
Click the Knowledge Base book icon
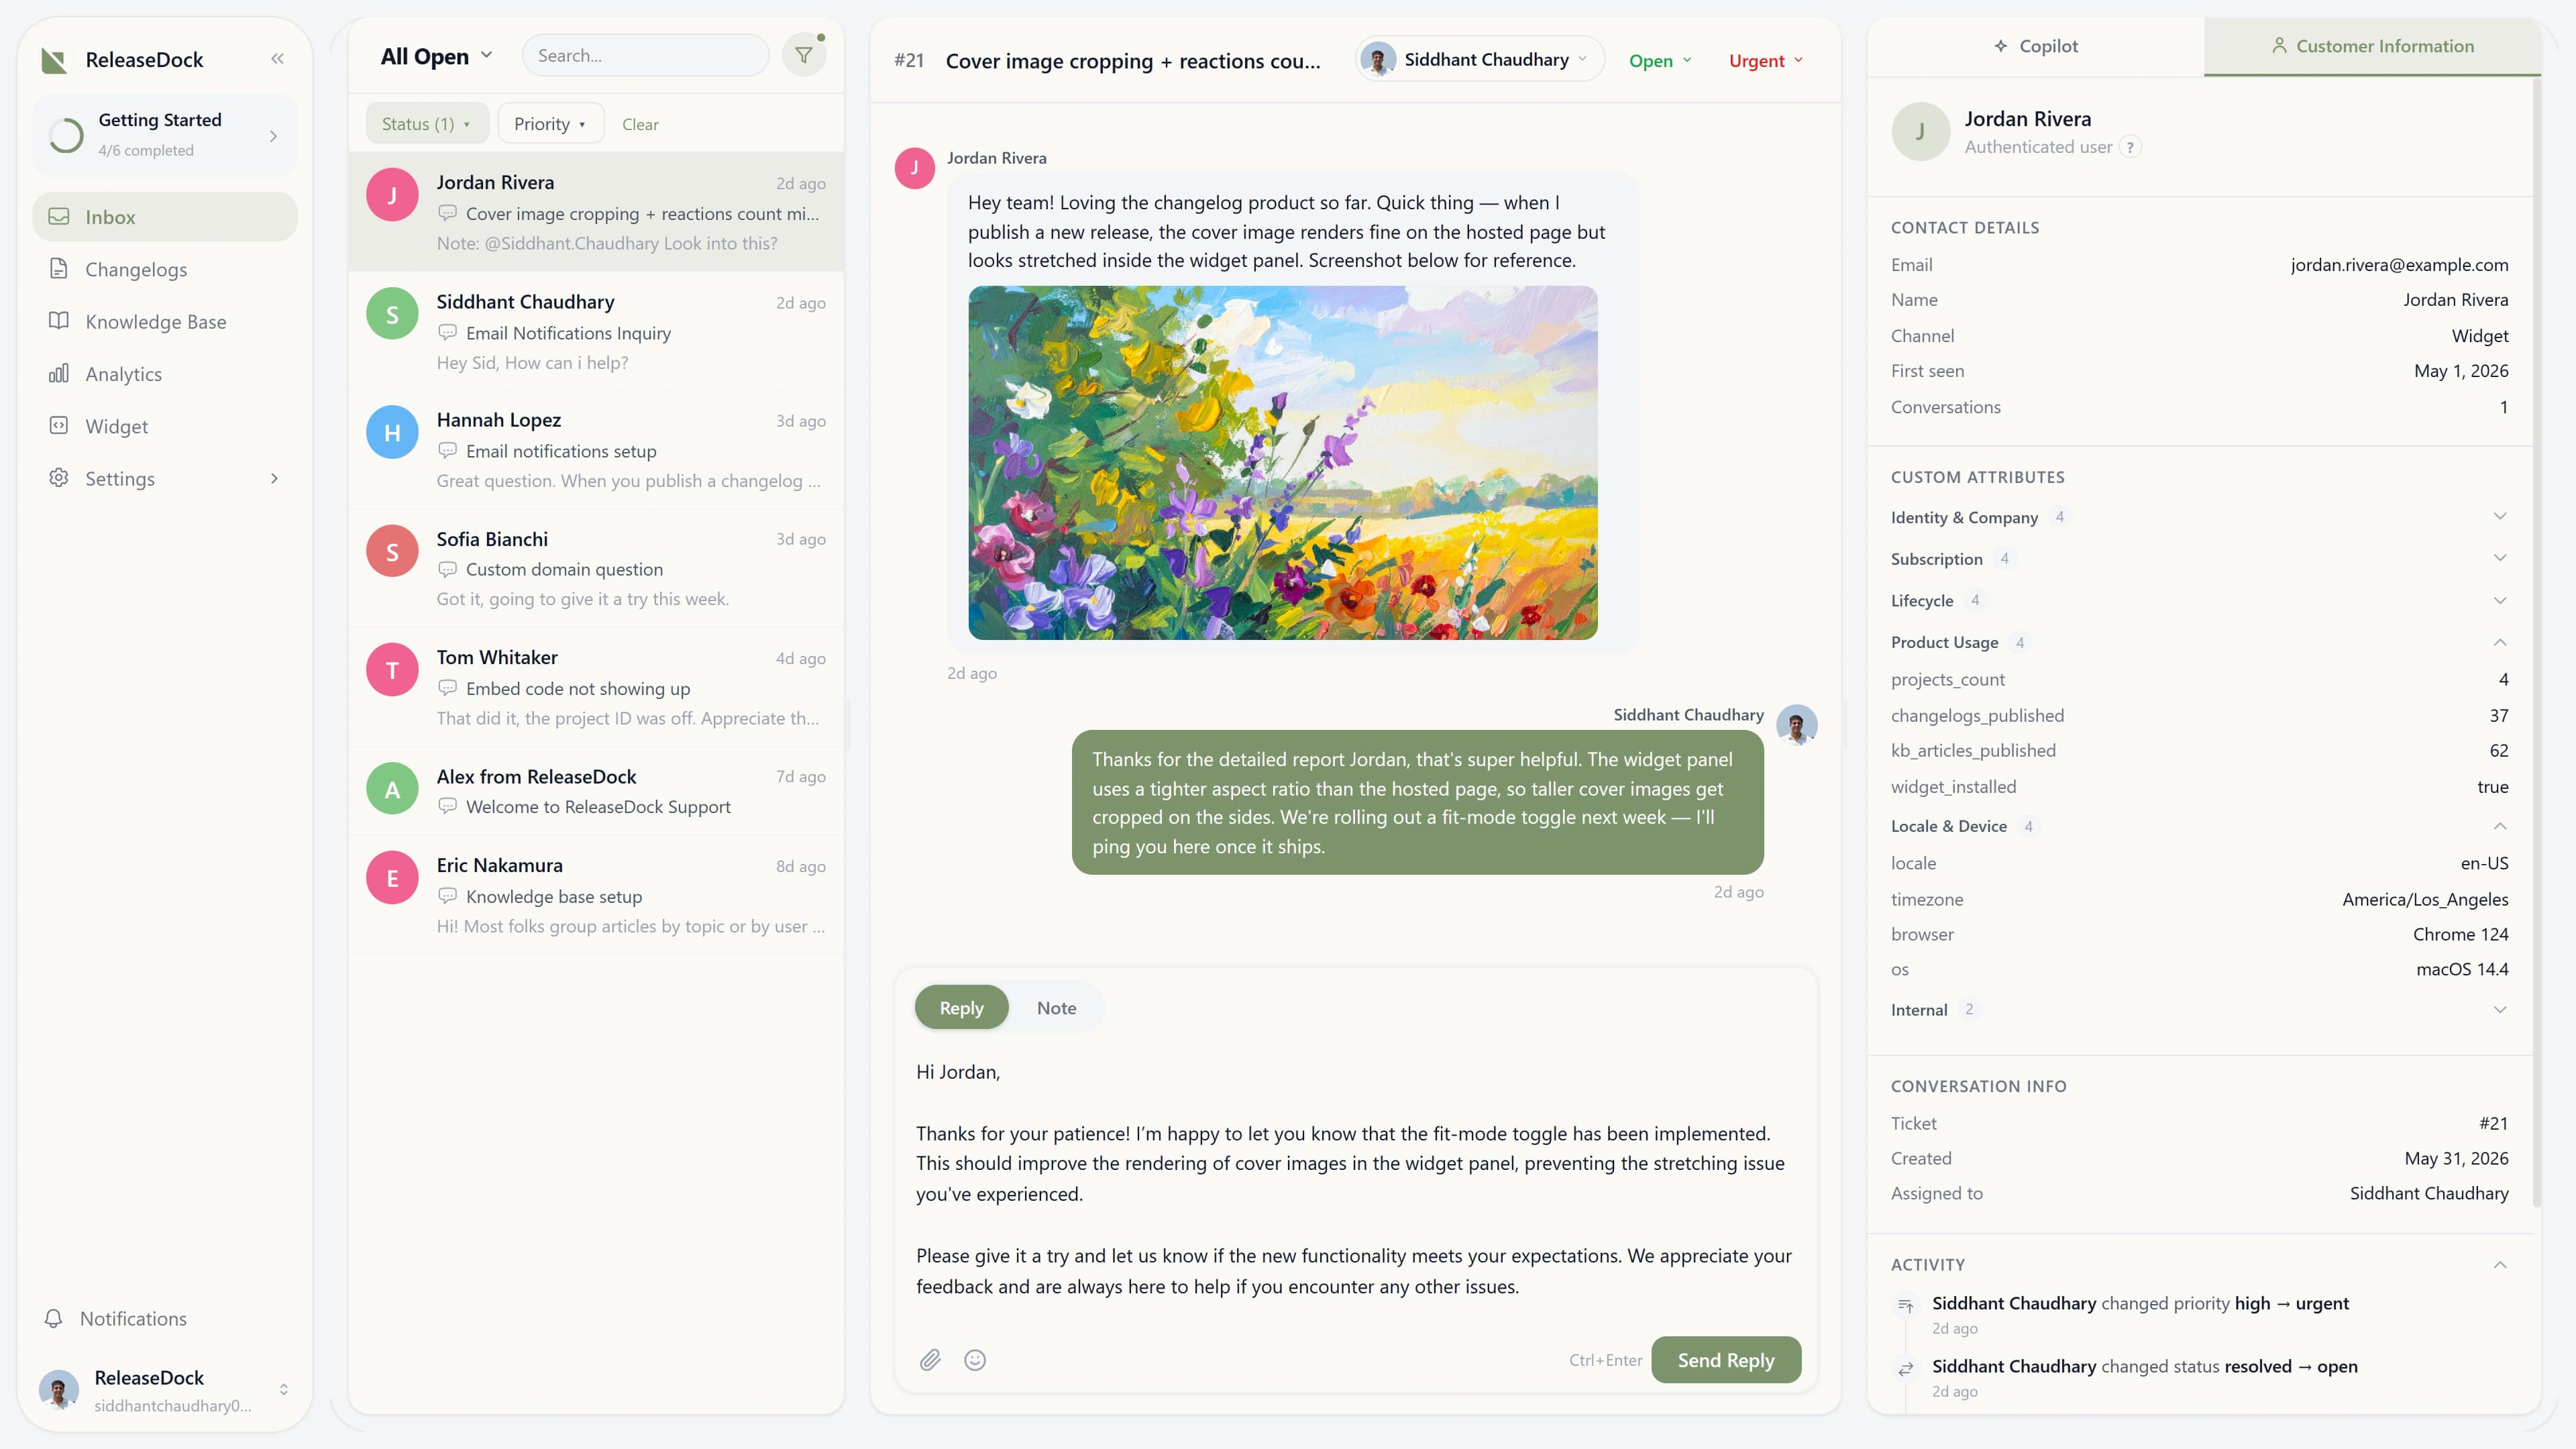pos(59,321)
